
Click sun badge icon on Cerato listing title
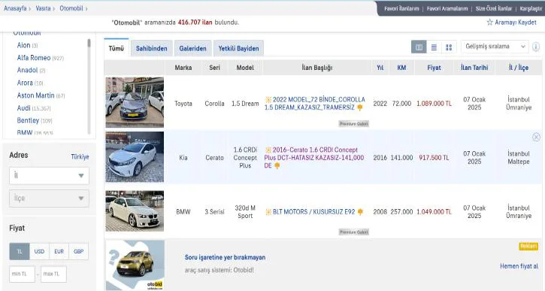click(268, 150)
